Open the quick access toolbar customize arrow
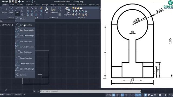173x97 pixels. (35, 2)
